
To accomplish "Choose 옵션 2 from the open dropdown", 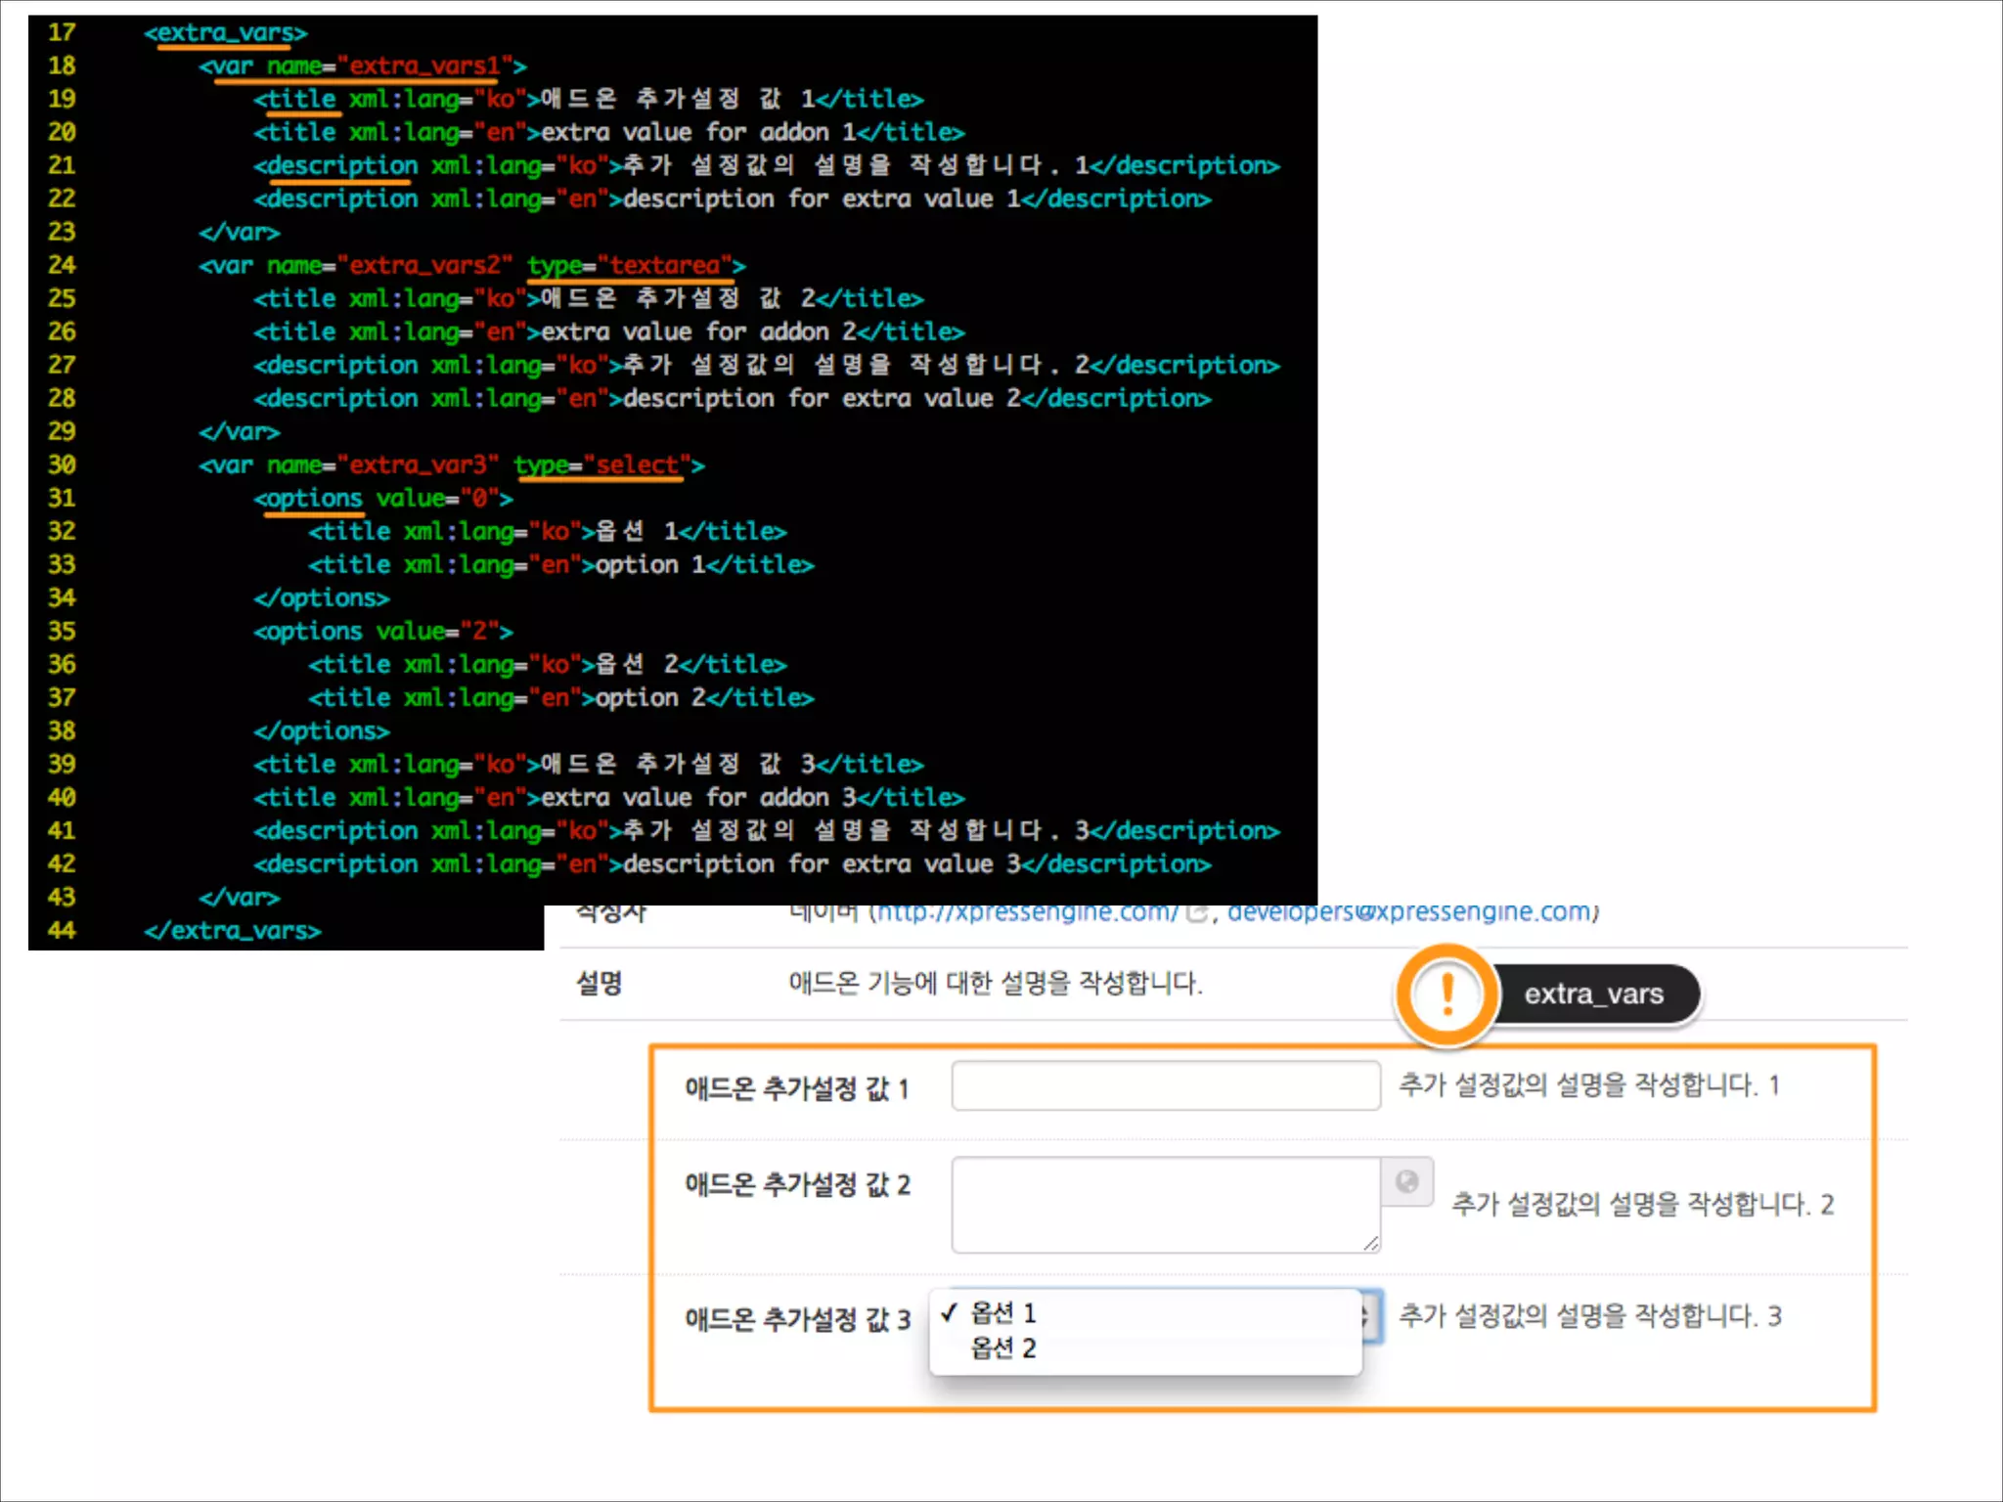I will point(1003,1348).
